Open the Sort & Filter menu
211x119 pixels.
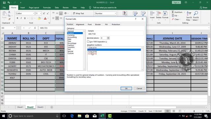189,16
